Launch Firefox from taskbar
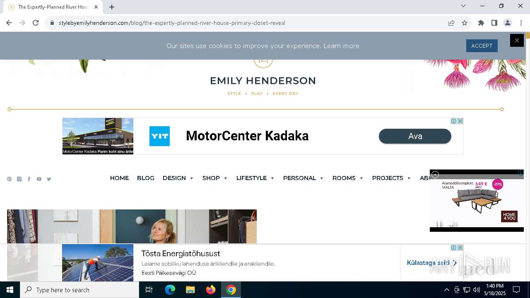 [211, 290]
